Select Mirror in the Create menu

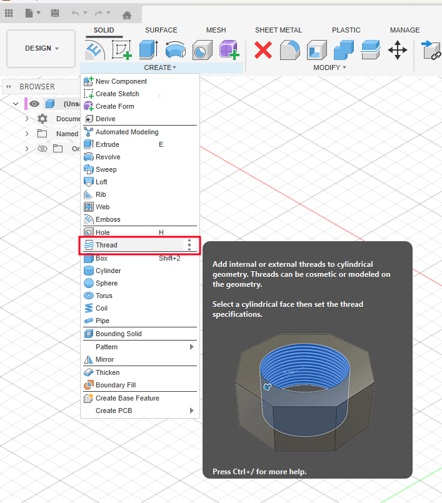click(140, 359)
